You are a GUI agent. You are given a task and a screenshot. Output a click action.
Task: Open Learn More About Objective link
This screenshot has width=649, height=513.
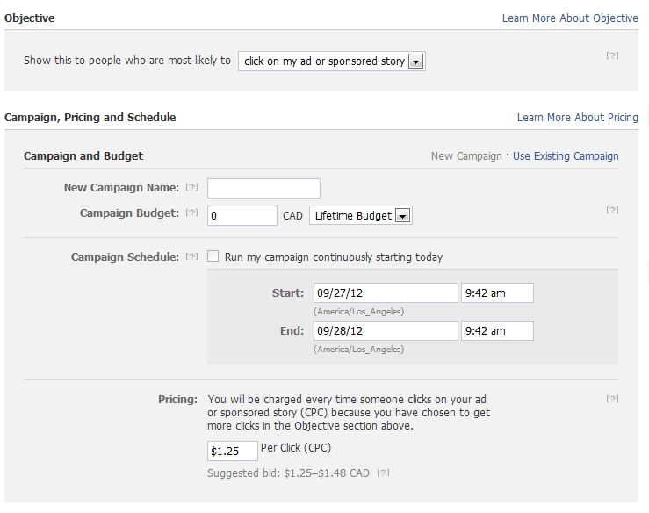[x=570, y=18]
